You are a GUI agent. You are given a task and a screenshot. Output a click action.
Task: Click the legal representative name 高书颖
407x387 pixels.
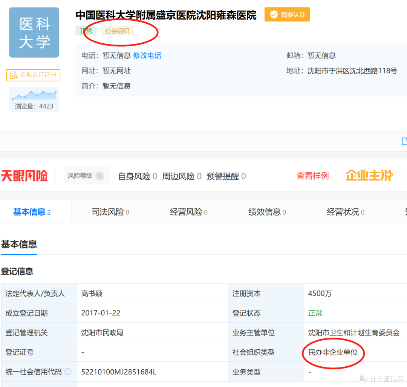coord(92,294)
